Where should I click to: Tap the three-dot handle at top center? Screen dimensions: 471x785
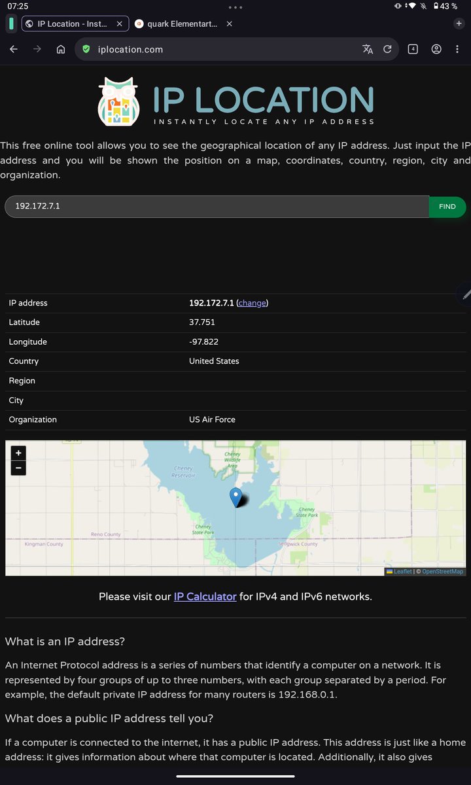(x=235, y=7)
